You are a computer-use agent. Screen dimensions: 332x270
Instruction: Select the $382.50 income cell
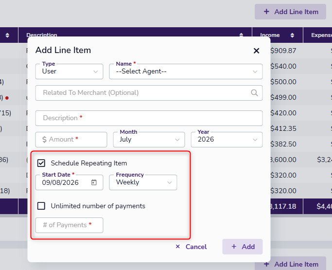[283, 144]
